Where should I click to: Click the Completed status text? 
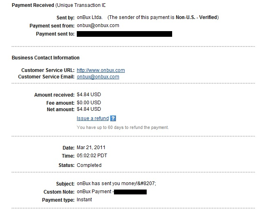pyautogui.click(x=89, y=165)
